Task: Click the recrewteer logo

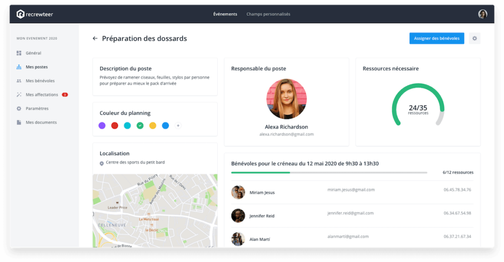Action: (35, 14)
